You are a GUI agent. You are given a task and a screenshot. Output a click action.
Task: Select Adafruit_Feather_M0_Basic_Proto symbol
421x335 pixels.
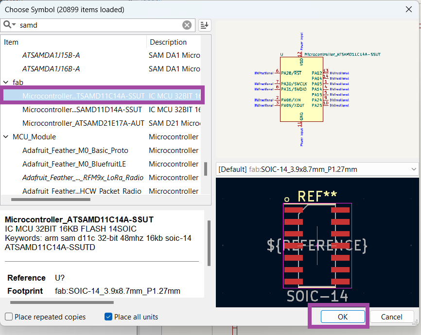pyautogui.click(x=75, y=151)
